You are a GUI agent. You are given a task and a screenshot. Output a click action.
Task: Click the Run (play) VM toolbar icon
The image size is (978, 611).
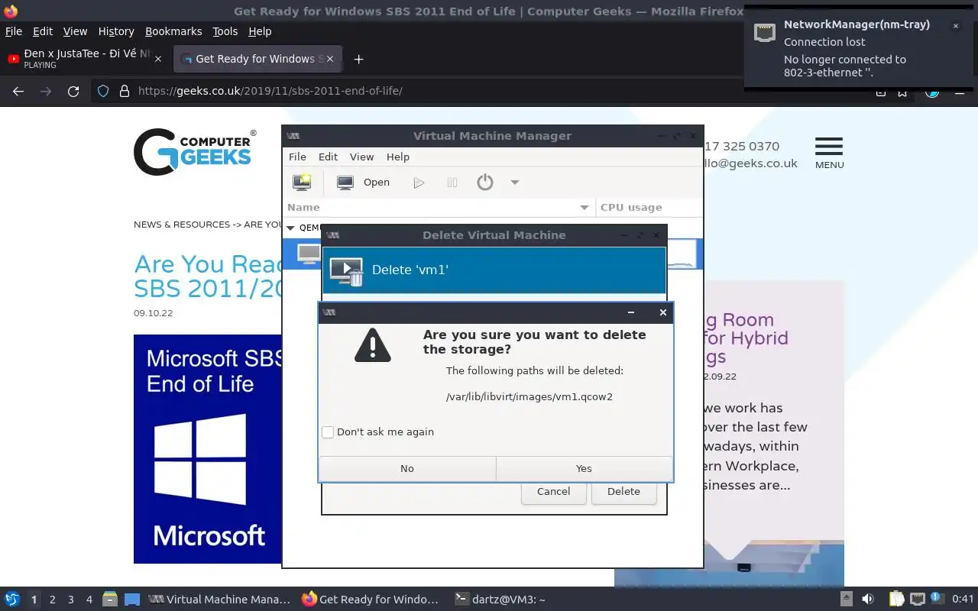tap(419, 183)
